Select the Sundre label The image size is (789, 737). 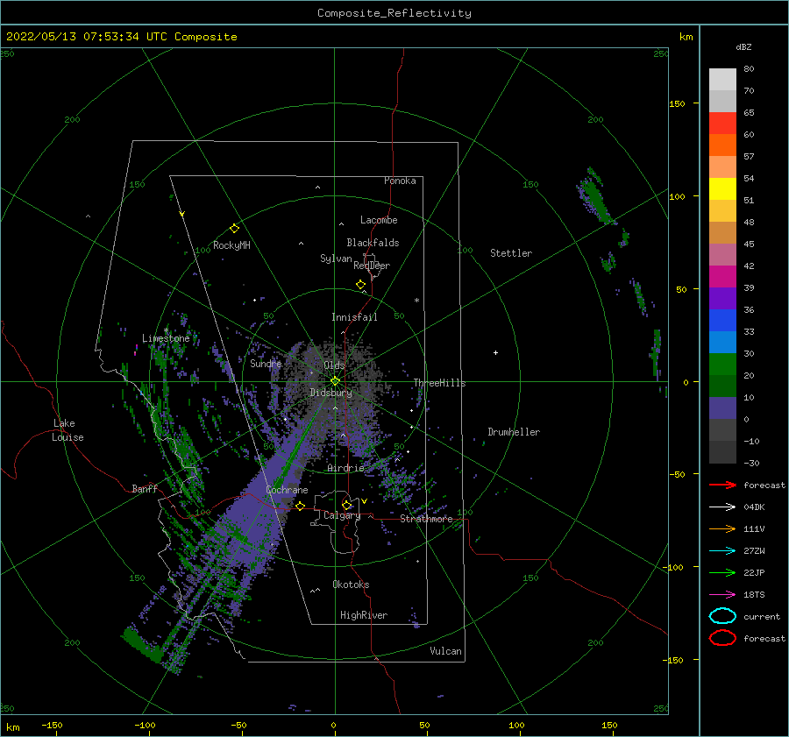[266, 363]
